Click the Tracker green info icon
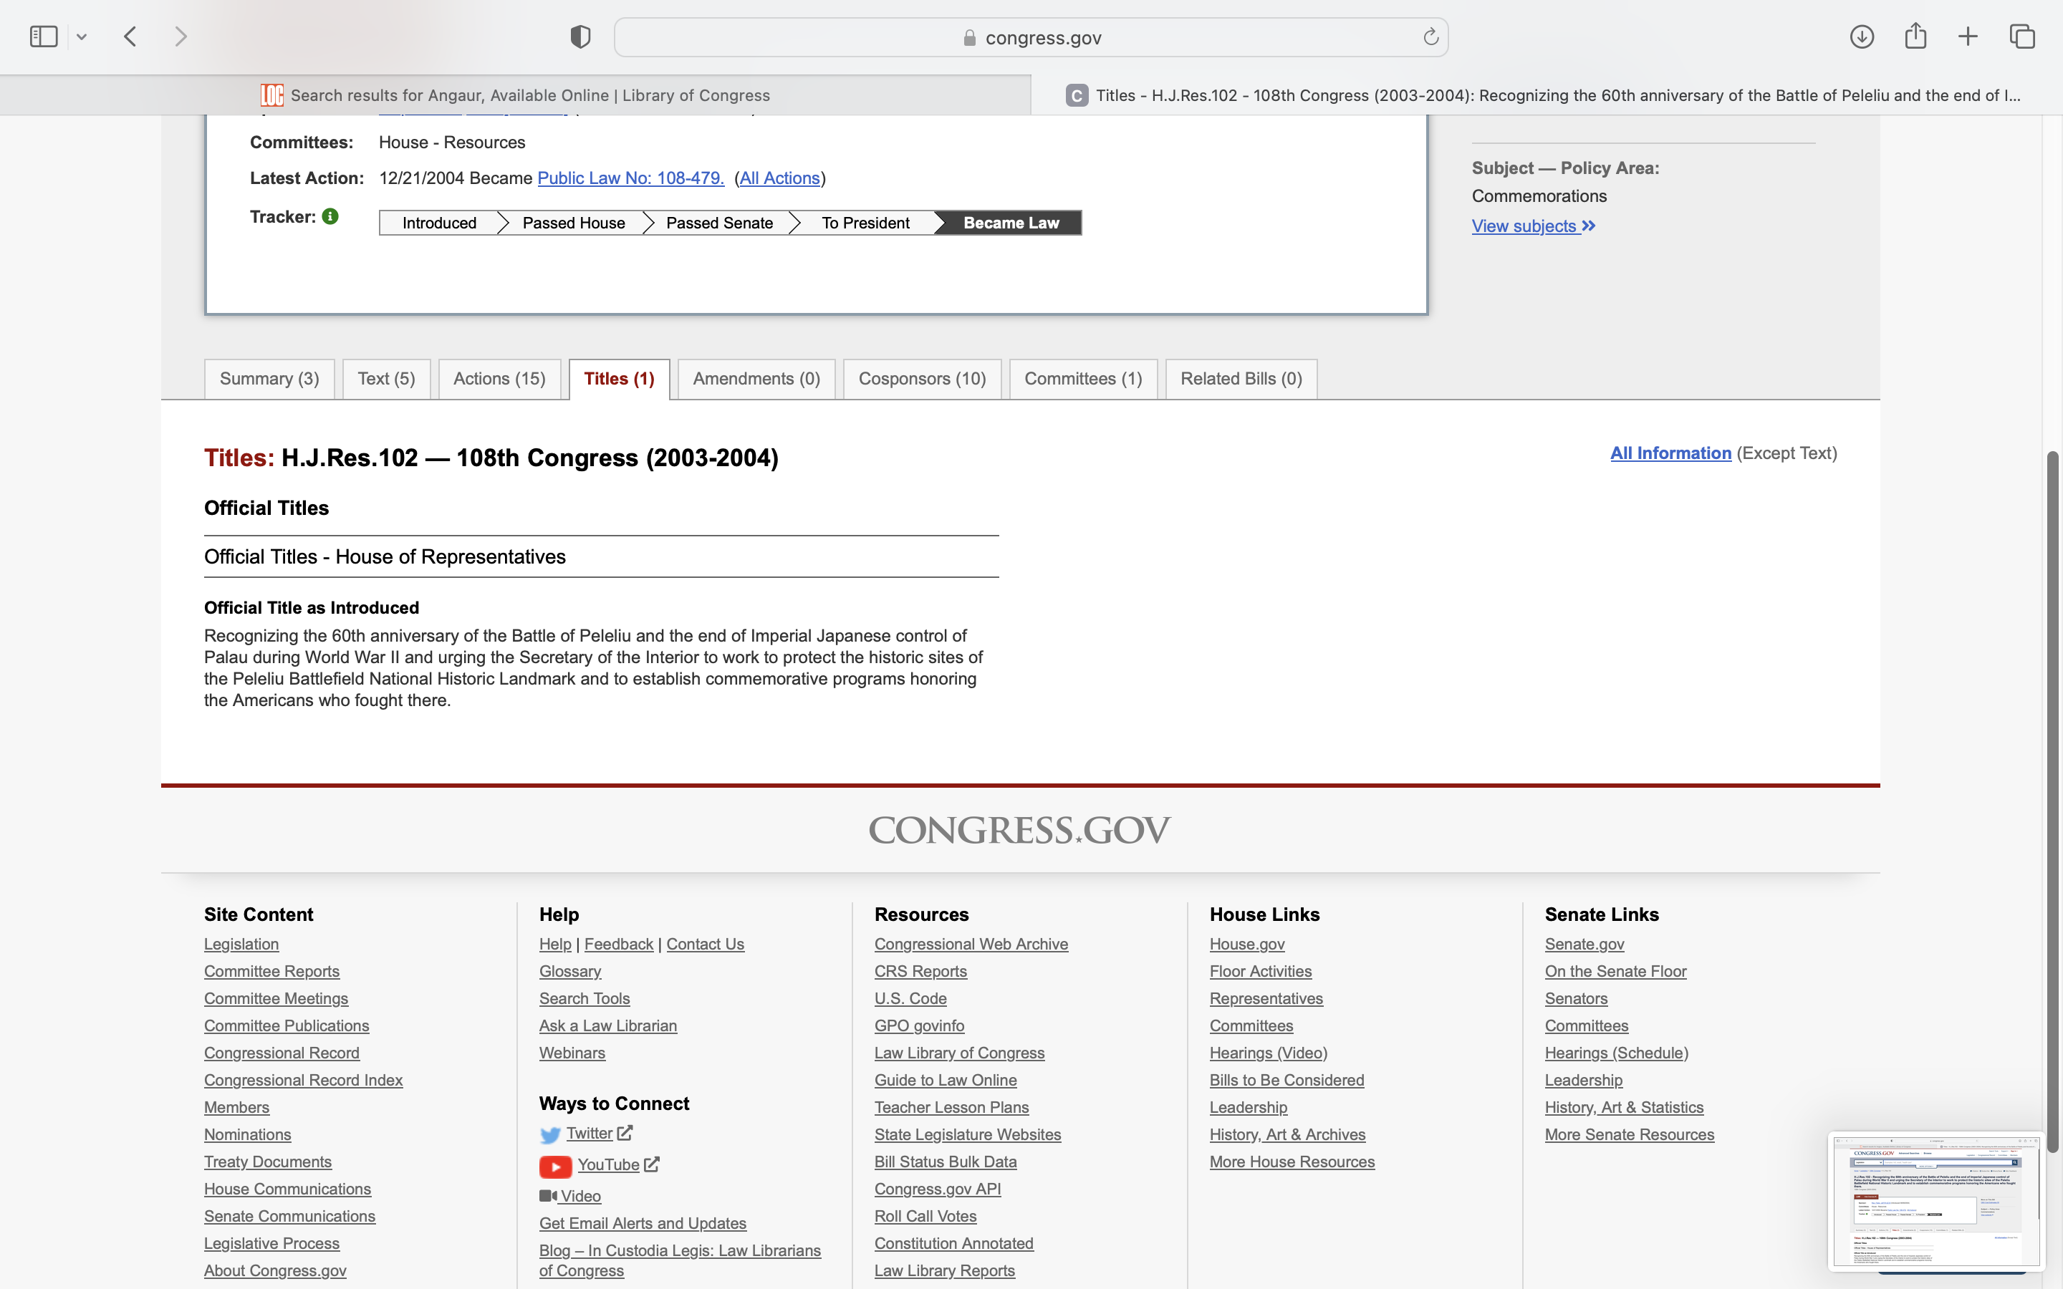The height and width of the screenshot is (1289, 2063). 331,216
